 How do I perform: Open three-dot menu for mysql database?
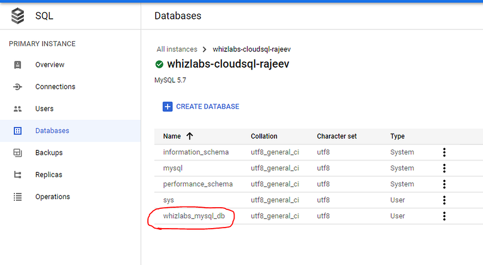[444, 168]
